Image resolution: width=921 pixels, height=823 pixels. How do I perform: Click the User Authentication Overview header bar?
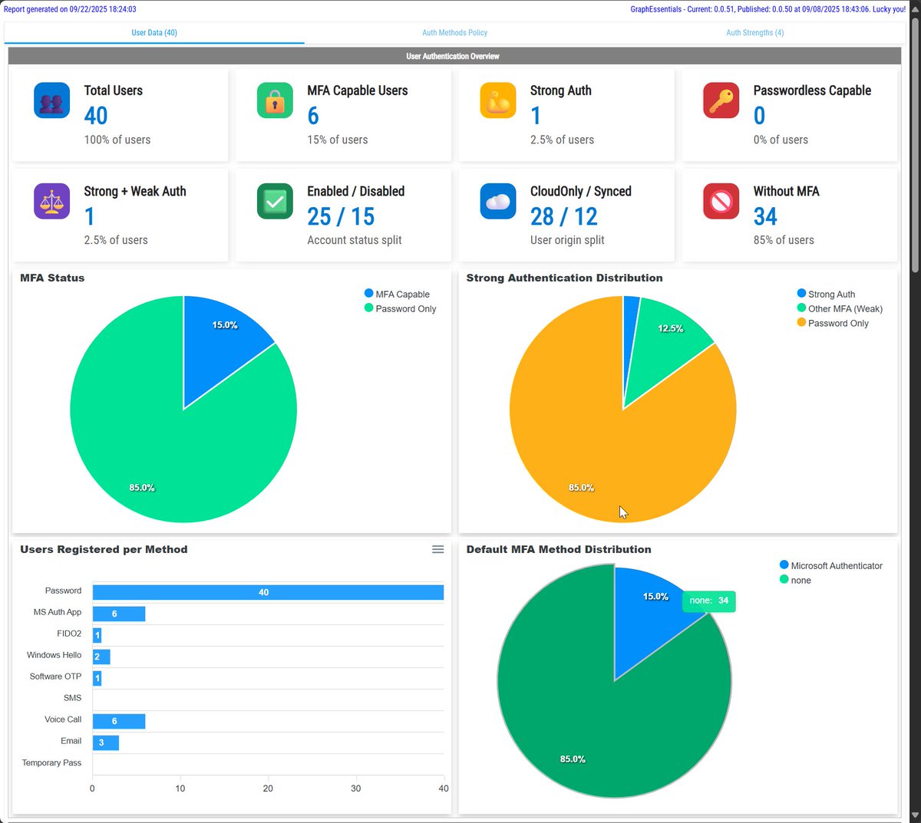tap(454, 56)
